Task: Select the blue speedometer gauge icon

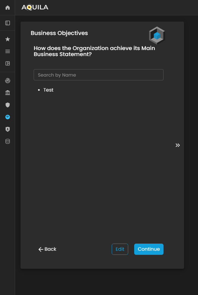Action: pos(8,117)
